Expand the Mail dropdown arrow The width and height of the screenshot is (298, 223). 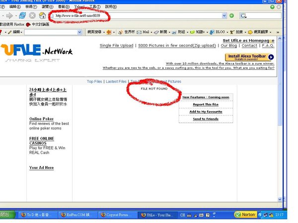(151, 32)
